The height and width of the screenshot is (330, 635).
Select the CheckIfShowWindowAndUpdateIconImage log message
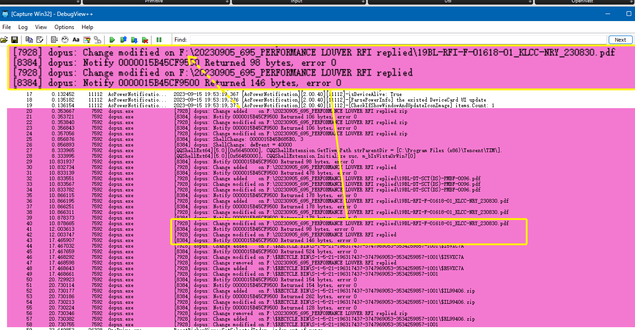tap(334, 105)
